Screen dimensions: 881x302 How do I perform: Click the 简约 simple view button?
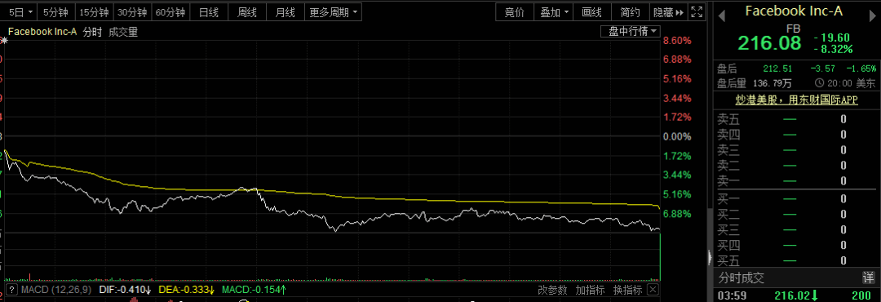(x=631, y=11)
